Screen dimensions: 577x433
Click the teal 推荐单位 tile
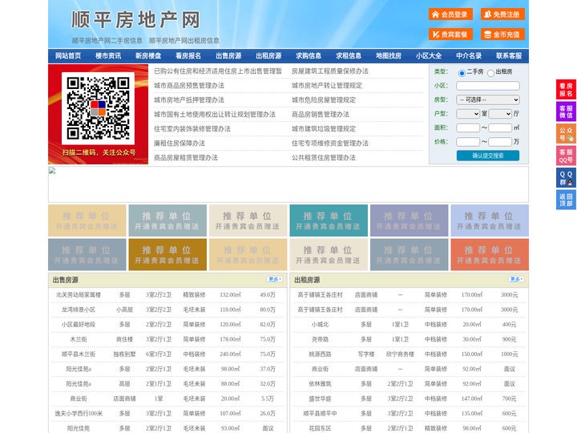coord(329,221)
